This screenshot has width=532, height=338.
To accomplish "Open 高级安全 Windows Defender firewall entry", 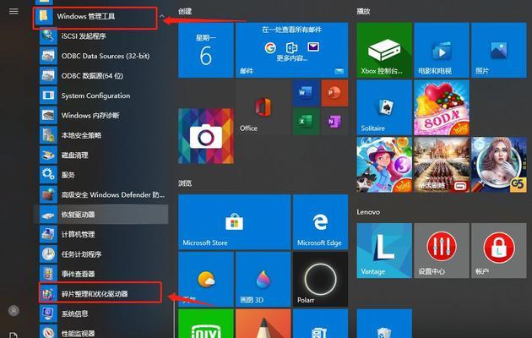I will click(102, 195).
